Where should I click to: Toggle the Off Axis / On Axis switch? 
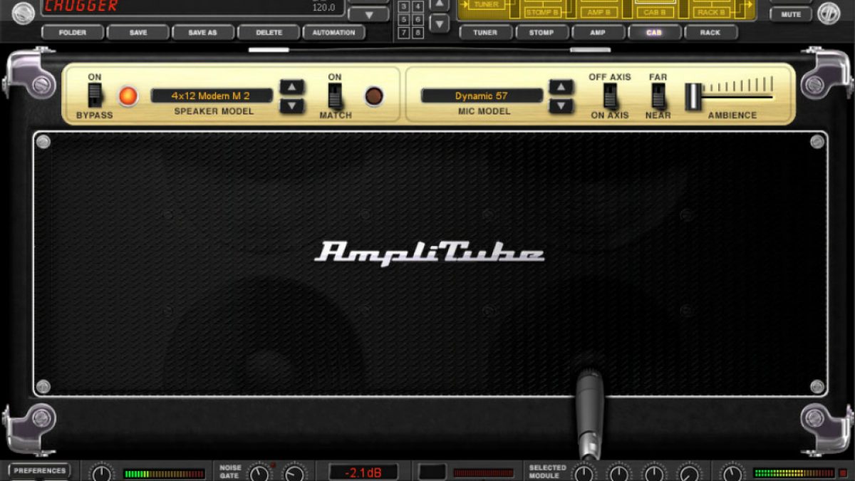609,95
